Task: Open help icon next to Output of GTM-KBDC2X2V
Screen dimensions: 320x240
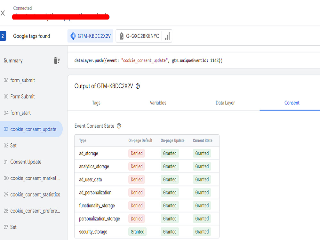Action: tap(138, 86)
